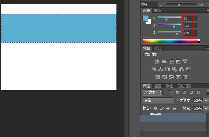The height and width of the screenshot is (137, 209).
Task: Click the white background color swatch
Action: (x=149, y=22)
